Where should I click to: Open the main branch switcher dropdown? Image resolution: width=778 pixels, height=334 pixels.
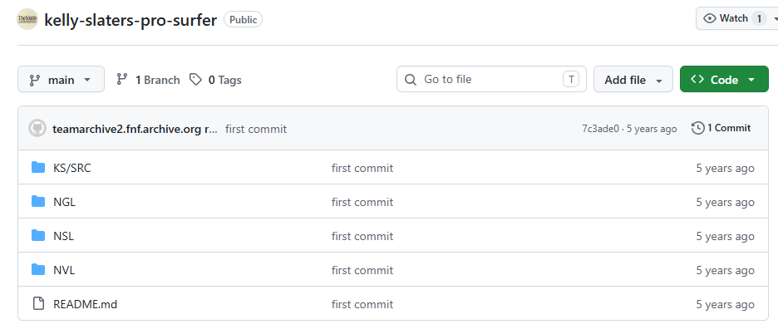(61, 80)
